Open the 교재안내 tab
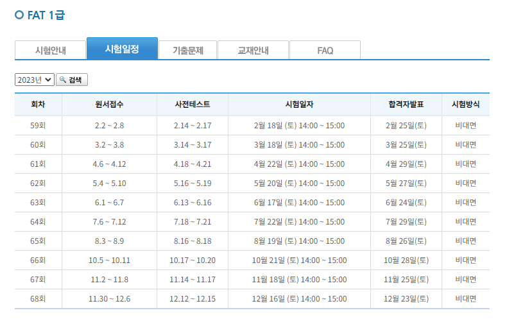 (x=253, y=50)
